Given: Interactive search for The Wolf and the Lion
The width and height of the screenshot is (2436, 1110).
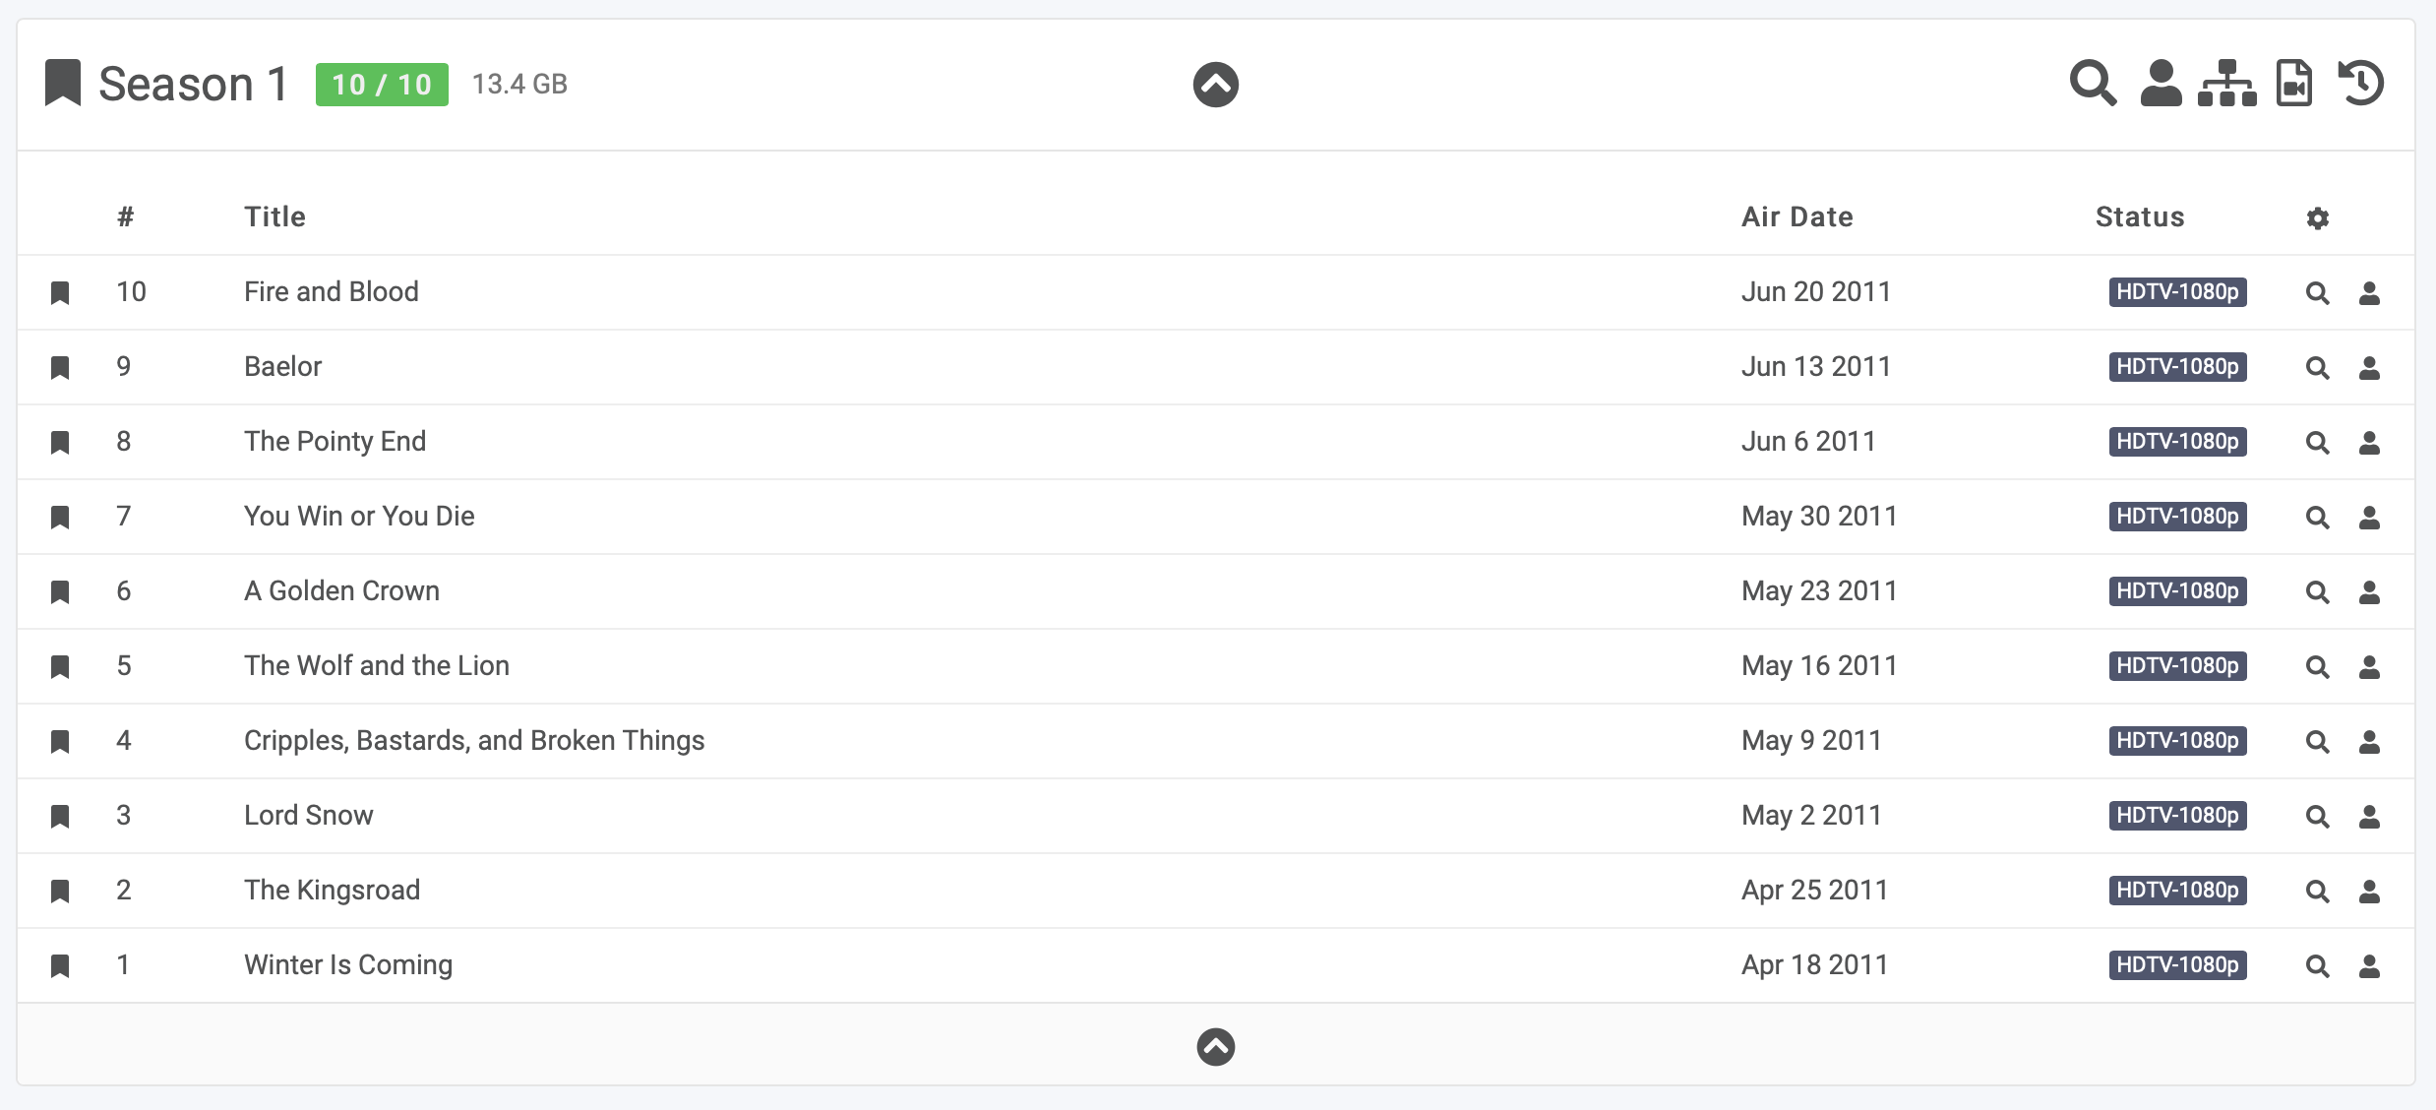Looking at the screenshot, I should click(2370, 667).
